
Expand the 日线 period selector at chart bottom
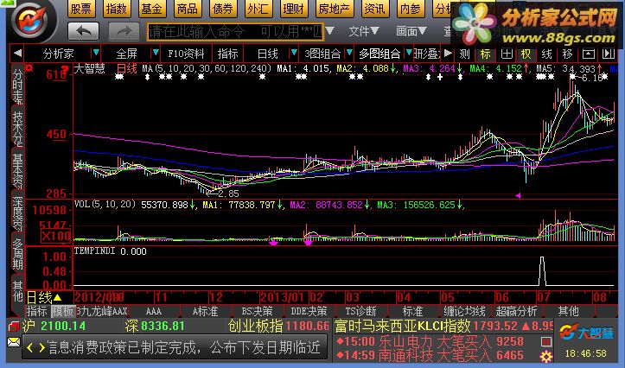44,297
